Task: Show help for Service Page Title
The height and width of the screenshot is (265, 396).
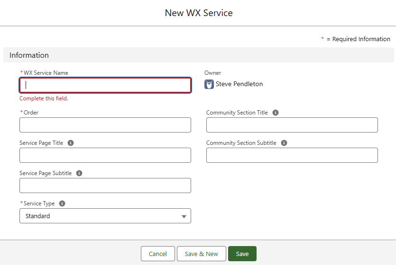Action: (x=71, y=143)
